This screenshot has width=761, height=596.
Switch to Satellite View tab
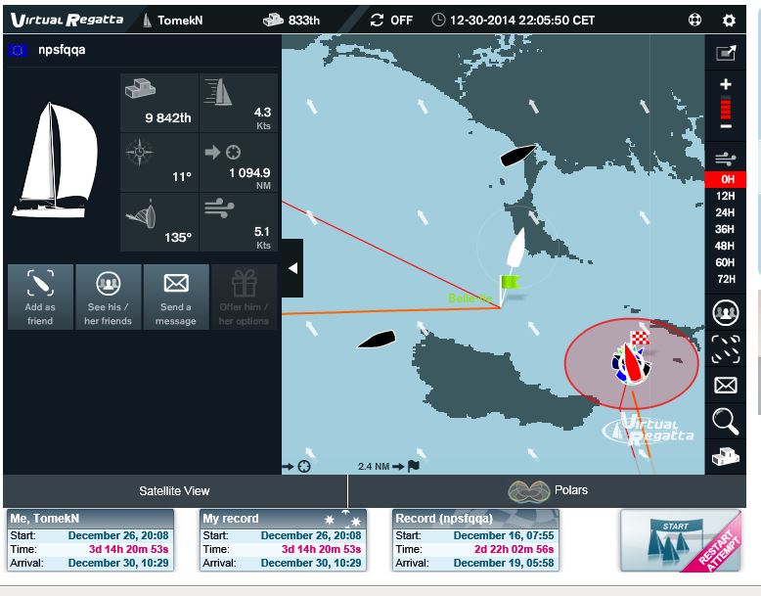tap(174, 491)
